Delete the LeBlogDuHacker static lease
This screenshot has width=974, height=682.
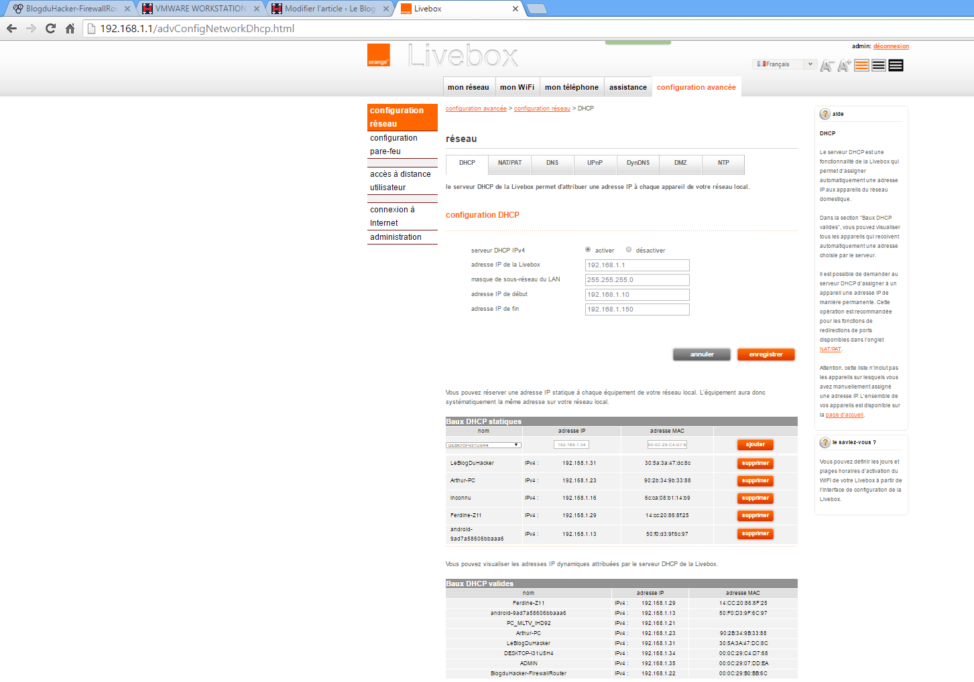pos(755,463)
